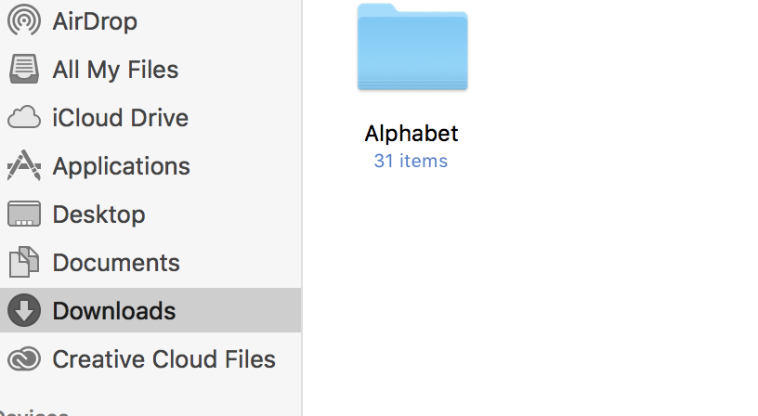Click the Documents icon in sidebar
The image size is (758, 416).
click(24, 263)
